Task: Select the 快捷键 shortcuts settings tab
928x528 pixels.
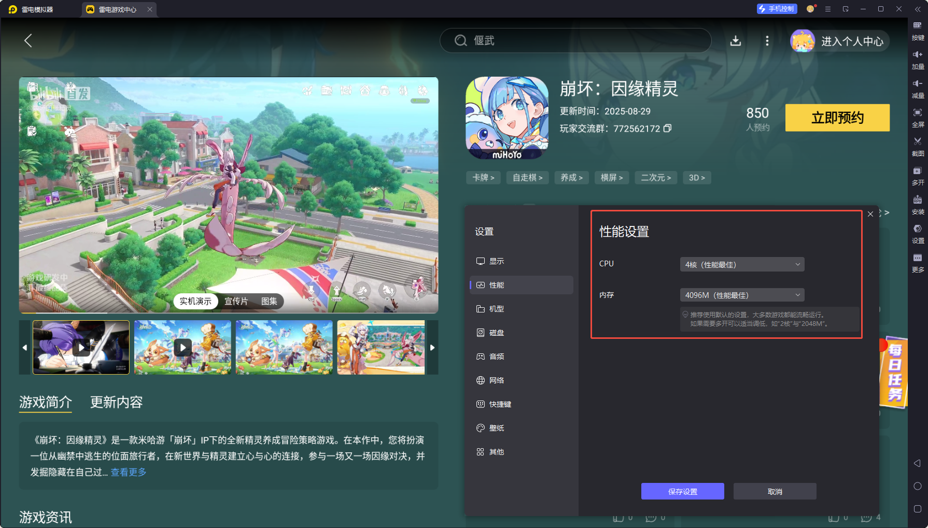Action: tap(522, 404)
